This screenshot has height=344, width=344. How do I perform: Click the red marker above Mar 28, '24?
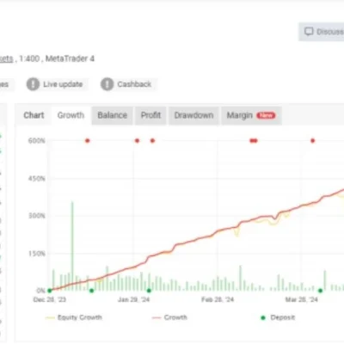coord(313,141)
